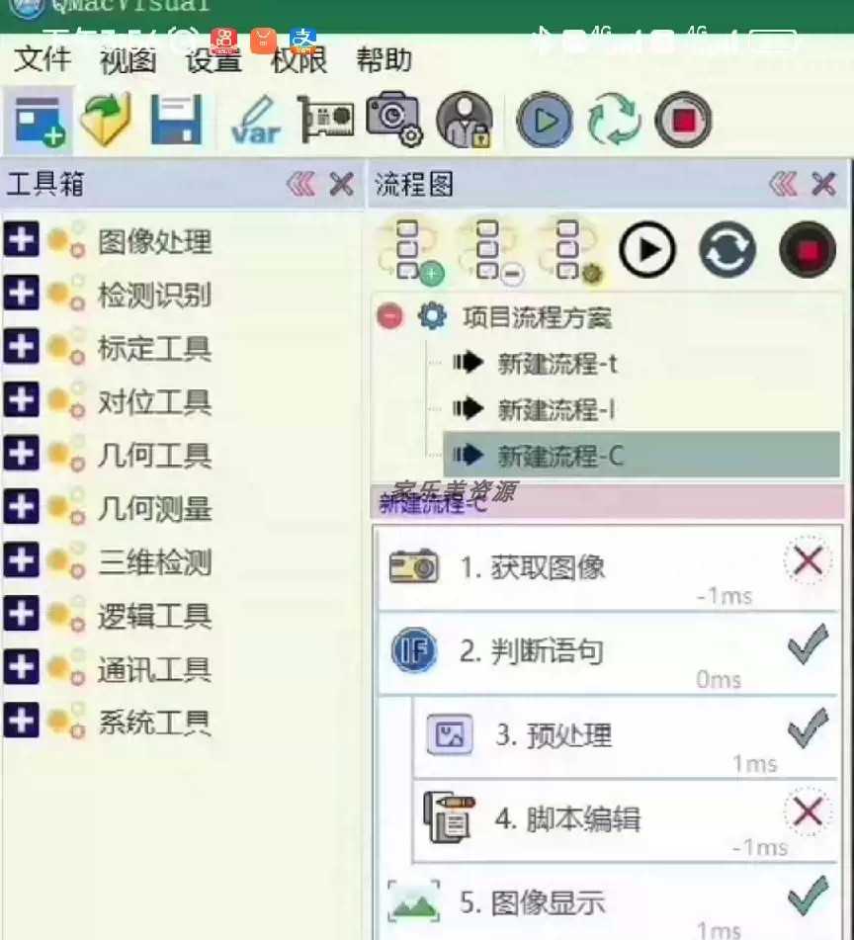
Task: Expand the 三维检测 toolbox category
Action: 22,559
